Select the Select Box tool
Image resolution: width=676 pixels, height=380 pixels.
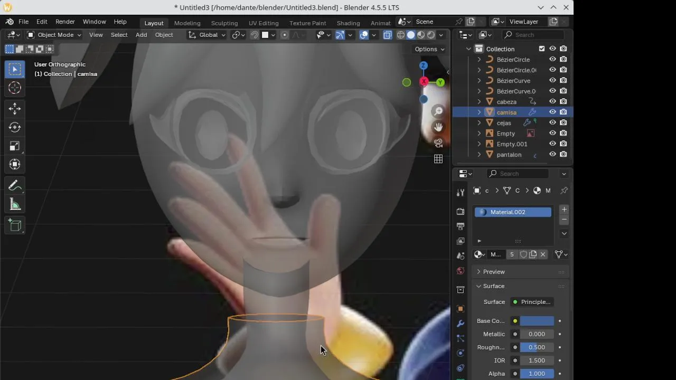[x=15, y=69]
